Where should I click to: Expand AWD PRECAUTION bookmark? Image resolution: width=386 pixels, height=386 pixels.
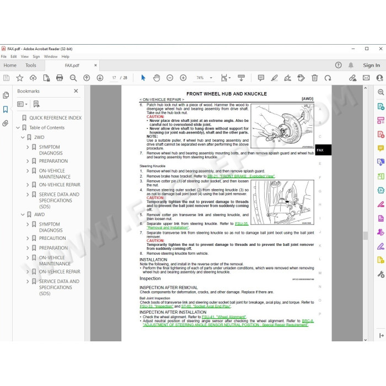click(x=28, y=238)
